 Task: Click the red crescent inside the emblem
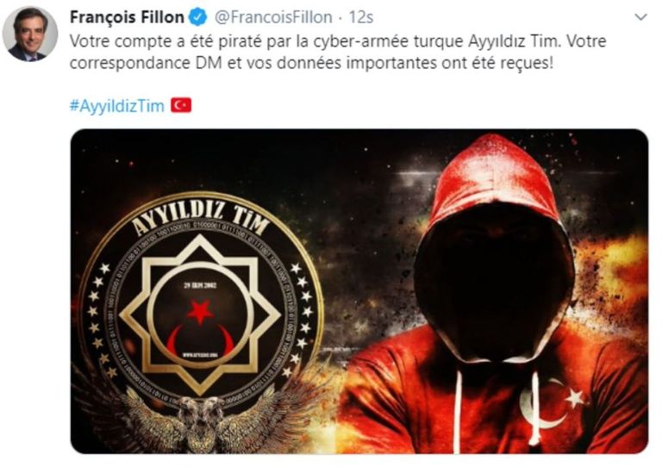coord(200,340)
